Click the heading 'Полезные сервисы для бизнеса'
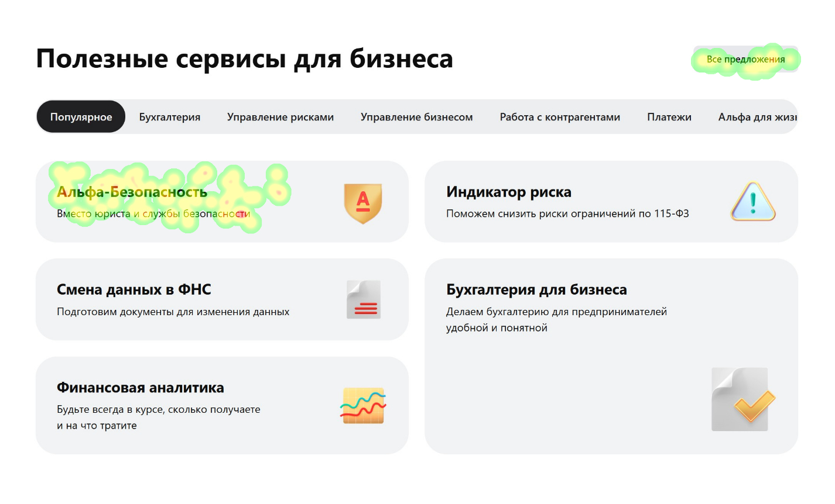 [245, 59]
